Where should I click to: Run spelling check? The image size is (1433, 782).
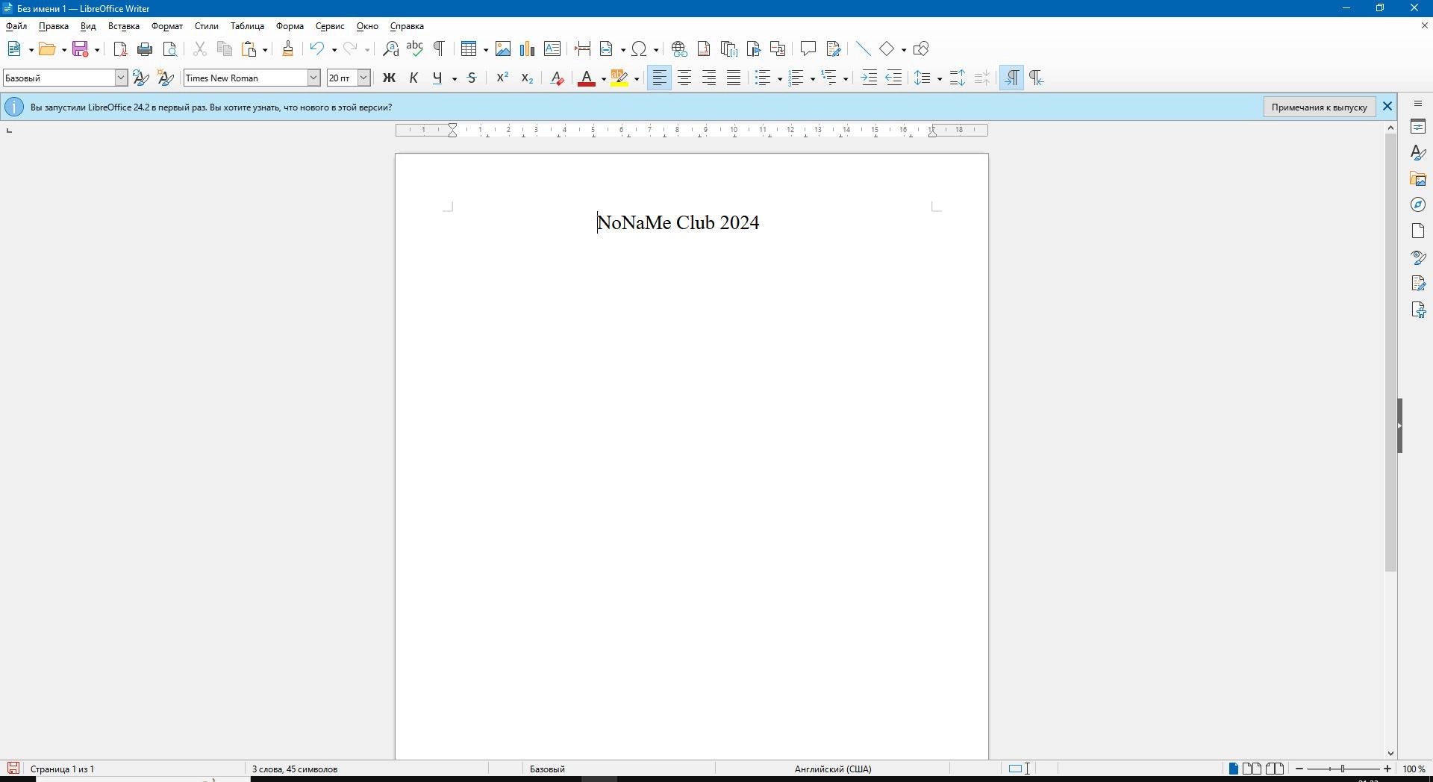(x=415, y=49)
